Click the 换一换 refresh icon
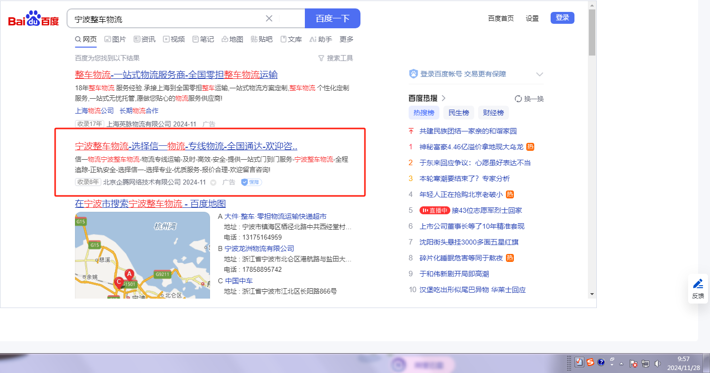Screen dimensions: 710x373 click(518, 99)
